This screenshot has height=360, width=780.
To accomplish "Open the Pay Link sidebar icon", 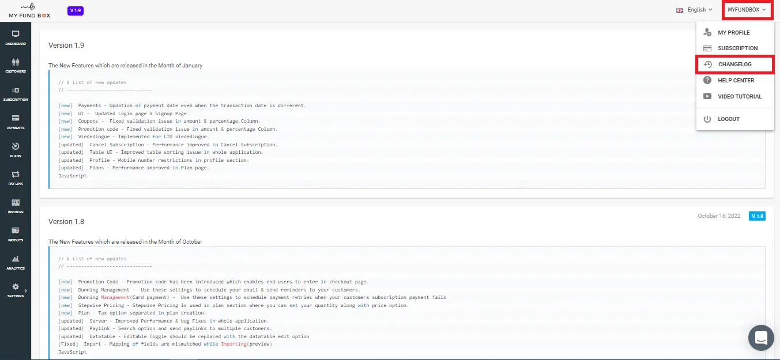I will (16, 174).
